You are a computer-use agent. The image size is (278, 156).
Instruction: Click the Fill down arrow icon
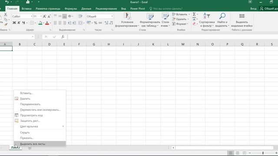[194, 19]
